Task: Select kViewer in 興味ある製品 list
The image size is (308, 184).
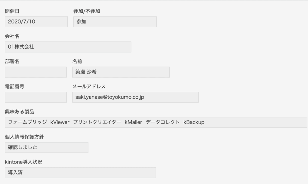Action: pos(60,122)
